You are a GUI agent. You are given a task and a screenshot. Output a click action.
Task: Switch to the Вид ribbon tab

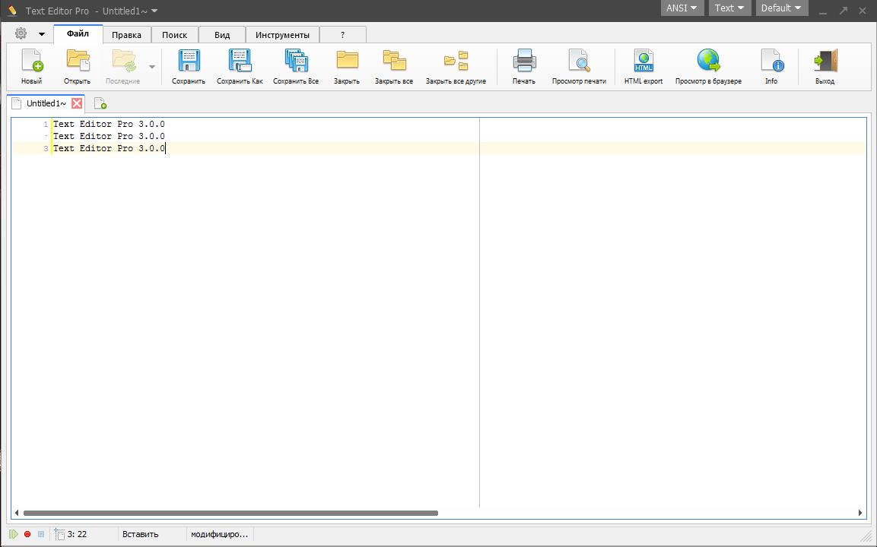(x=222, y=35)
